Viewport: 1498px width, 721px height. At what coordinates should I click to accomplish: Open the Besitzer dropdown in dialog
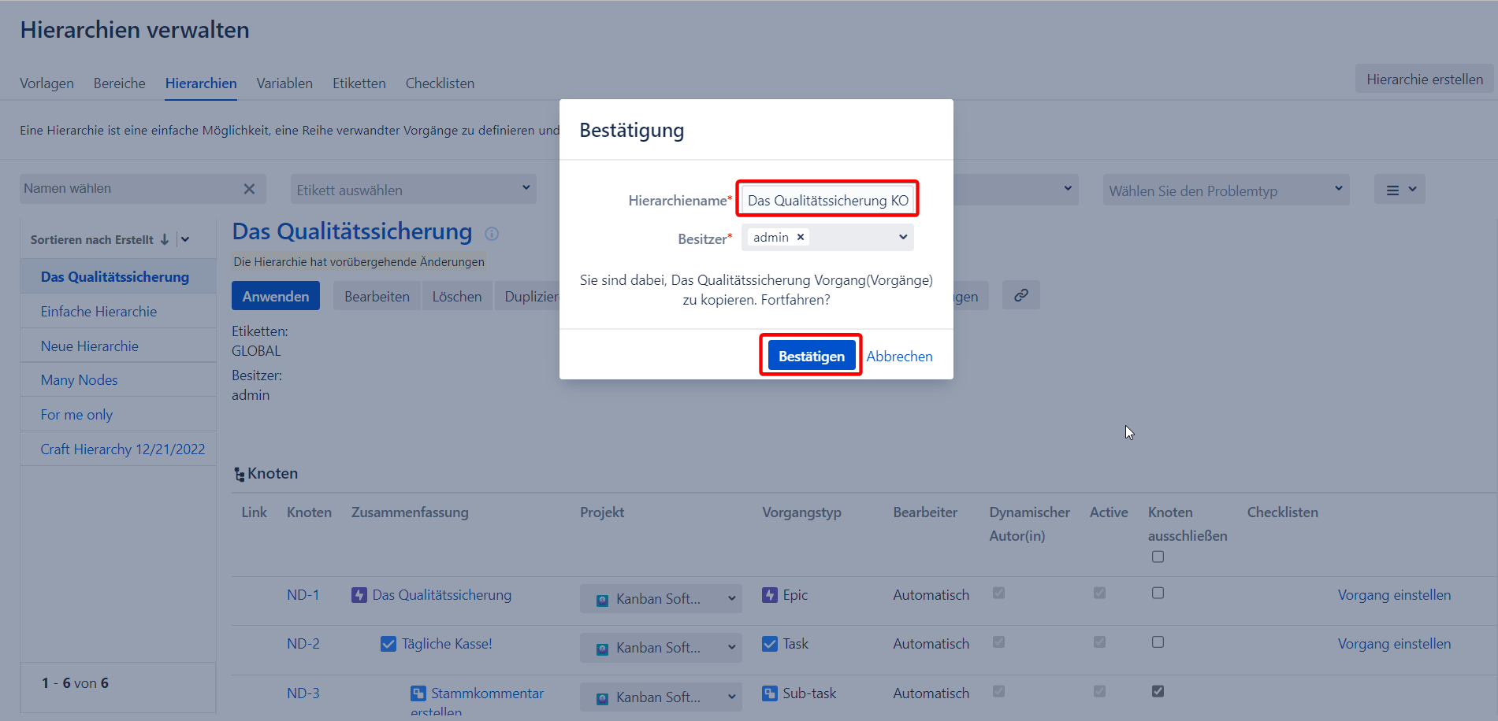click(x=902, y=237)
